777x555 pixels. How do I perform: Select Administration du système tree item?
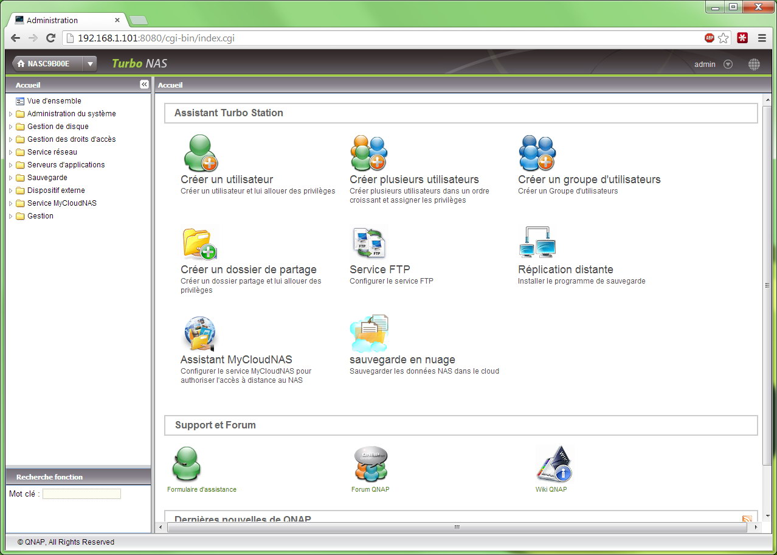point(72,114)
